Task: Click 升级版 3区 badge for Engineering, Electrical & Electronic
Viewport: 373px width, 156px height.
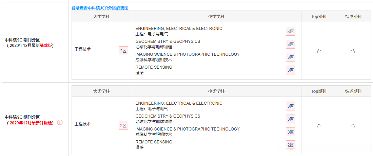Action: pyautogui.click(x=291, y=106)
